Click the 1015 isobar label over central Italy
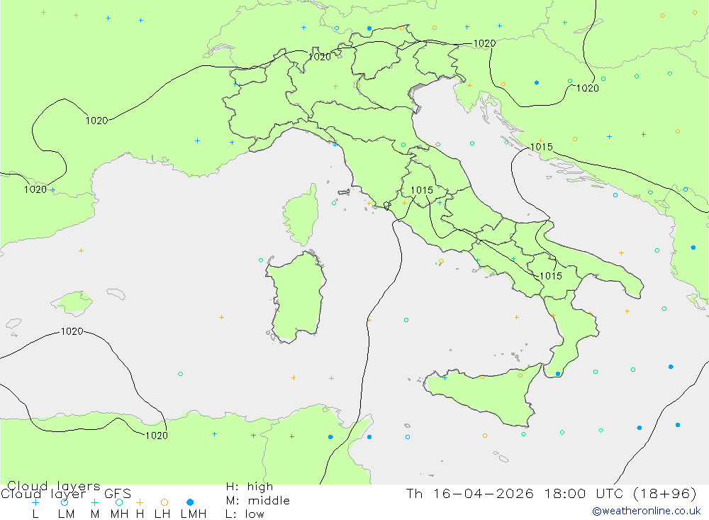This screenshot has width=709, height=520. 422,190
